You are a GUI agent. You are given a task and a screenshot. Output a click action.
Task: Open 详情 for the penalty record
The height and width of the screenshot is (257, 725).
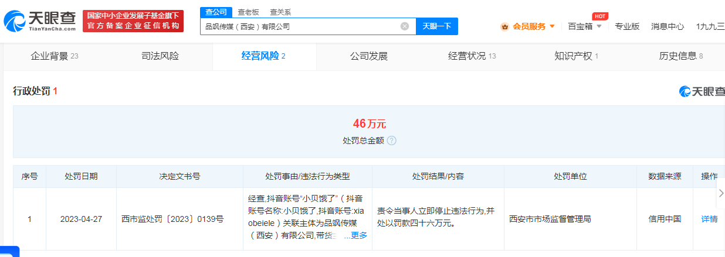pyautogui.click(x=709, y=219)
